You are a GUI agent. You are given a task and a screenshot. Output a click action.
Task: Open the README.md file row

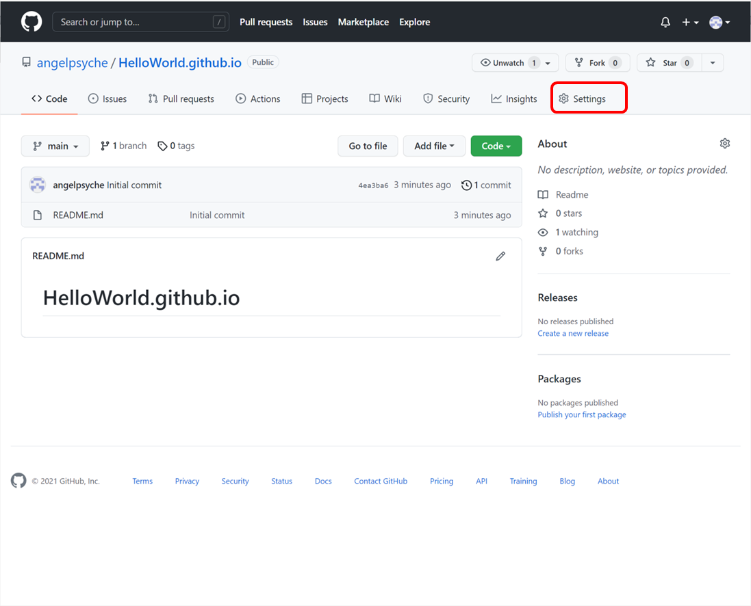pos(272,215)
